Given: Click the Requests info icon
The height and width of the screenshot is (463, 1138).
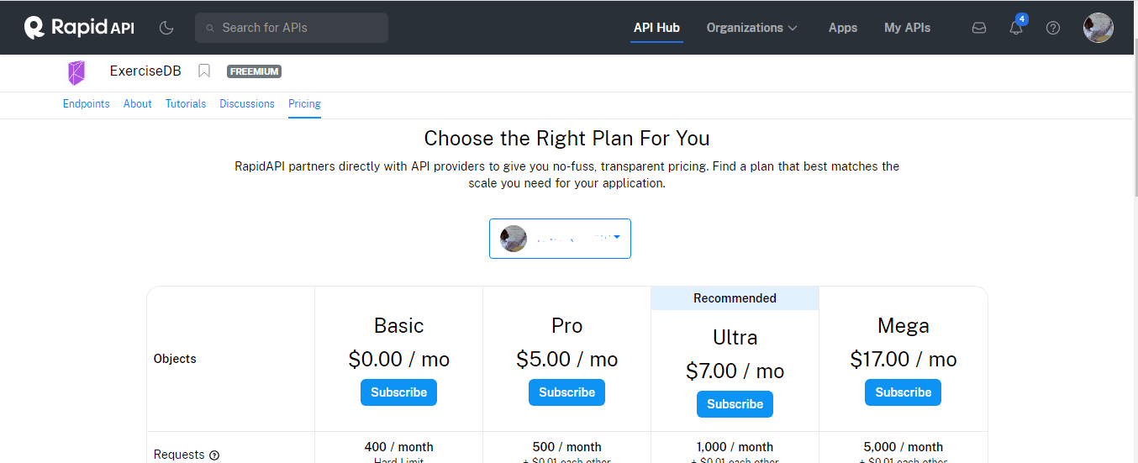Looking at the screenshot, I should (214, 455).
